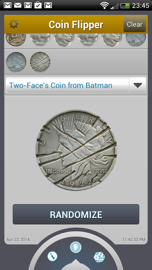Expand the coin type dropdown arrow
152x270 pixels.
[137, 85]
